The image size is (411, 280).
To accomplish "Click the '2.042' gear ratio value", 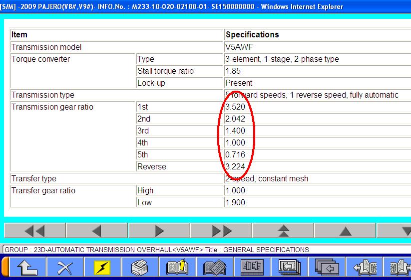I will pyautogui.click(x=235, y=119).
